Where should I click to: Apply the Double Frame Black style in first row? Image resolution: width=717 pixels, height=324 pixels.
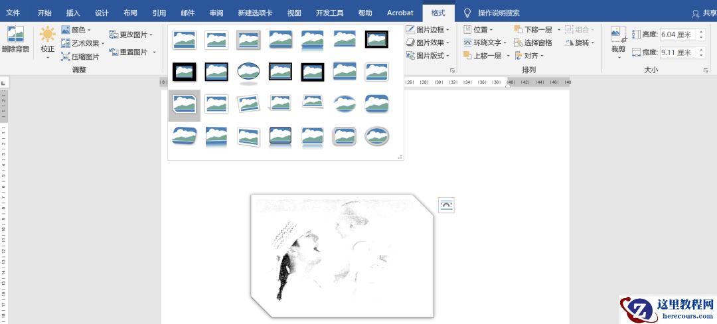pos(377,39)
